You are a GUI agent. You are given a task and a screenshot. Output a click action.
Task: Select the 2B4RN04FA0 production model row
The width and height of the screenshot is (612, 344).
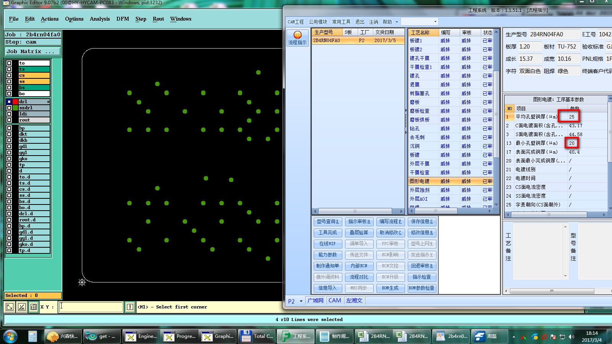(x=358, y=40)
